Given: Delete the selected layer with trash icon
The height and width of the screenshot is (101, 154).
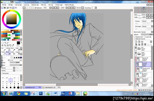Looking at the screenshot, I should [145, 44].
